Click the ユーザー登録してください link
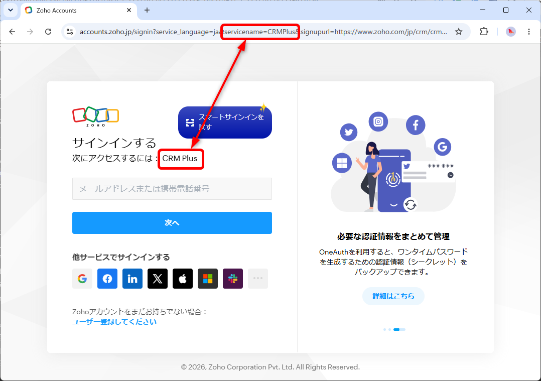Screen dimensions: 541x381 114,322
